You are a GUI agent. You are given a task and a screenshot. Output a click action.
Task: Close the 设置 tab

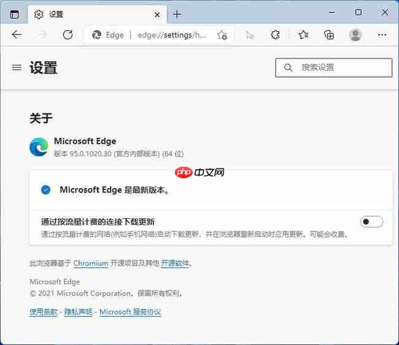(x=157, y=15)
